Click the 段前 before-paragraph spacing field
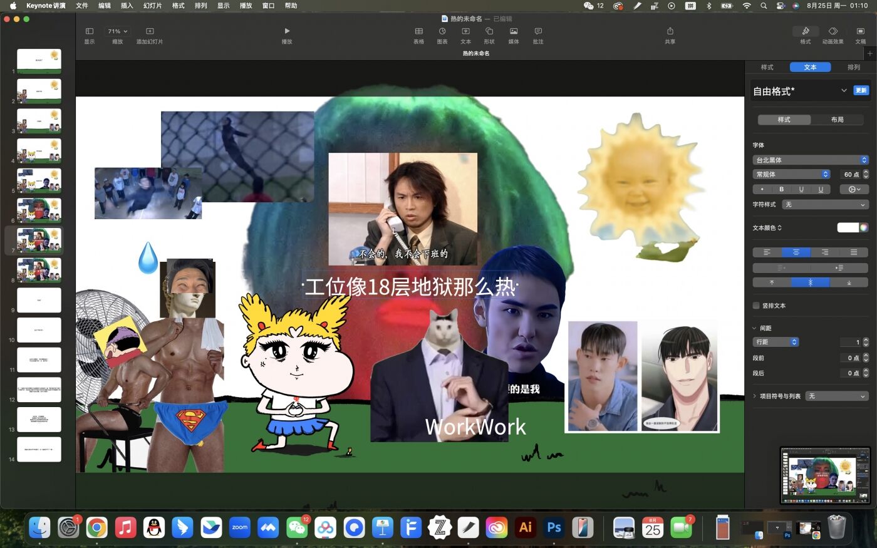 [850, 358]
